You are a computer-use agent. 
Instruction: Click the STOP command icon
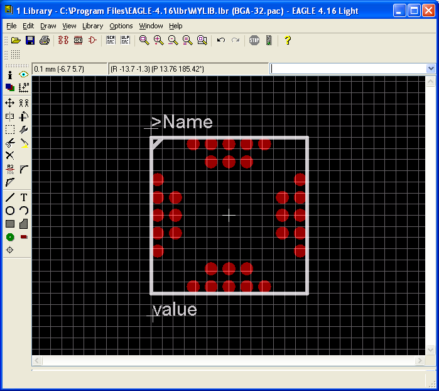pyautogui.click(x=254, y=40)
